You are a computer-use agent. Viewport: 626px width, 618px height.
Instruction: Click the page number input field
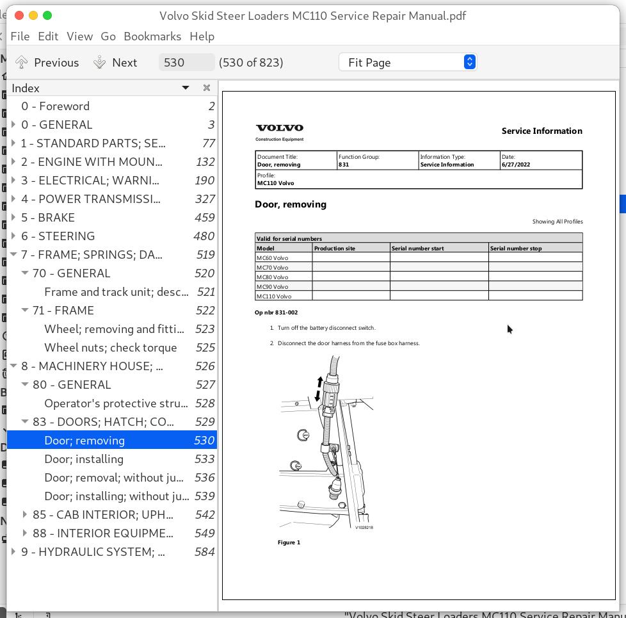(186, 62)
